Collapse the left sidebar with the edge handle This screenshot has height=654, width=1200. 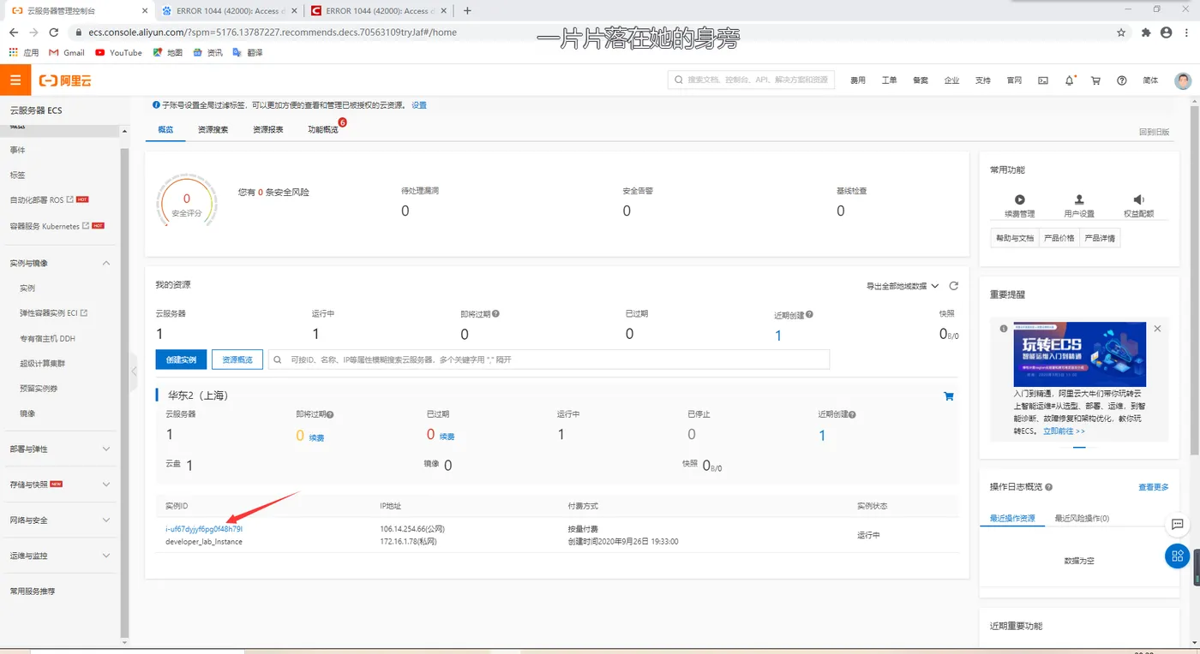coord(134,372)
